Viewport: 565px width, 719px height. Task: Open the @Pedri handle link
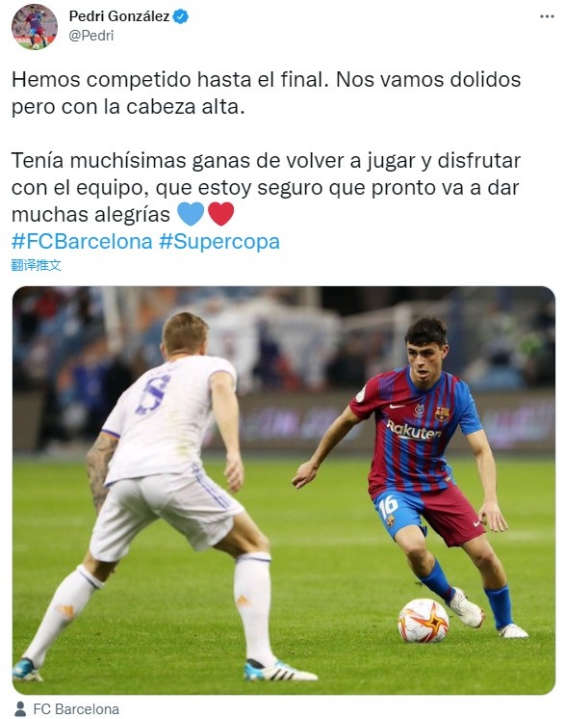click(91, 36)
